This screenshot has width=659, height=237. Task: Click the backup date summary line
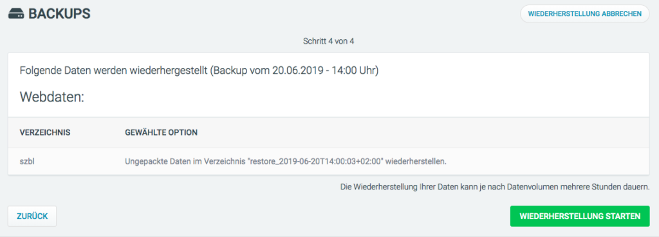200,71
